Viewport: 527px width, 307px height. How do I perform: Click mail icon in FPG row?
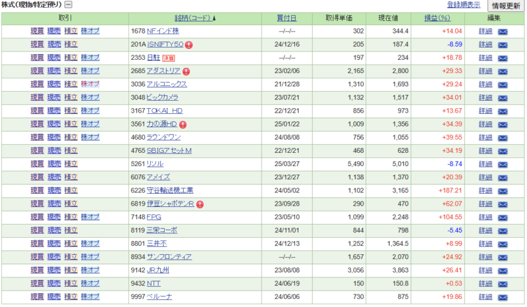503,217
